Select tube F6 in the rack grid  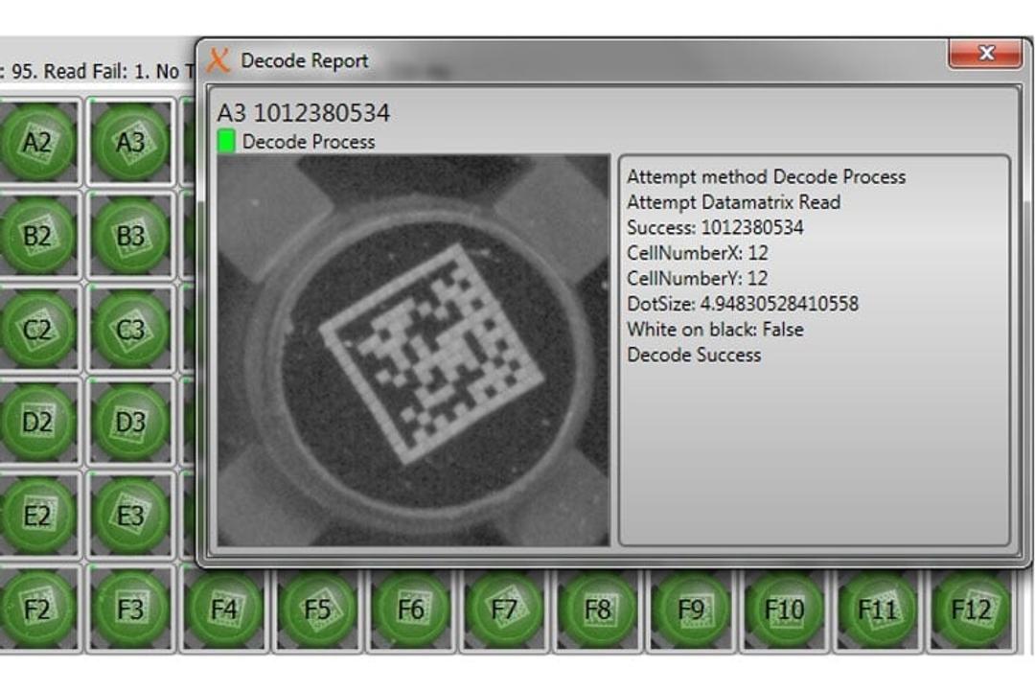[410, 609]
